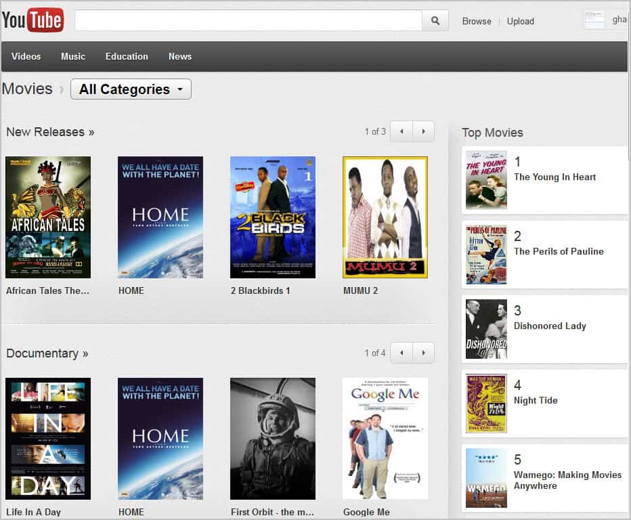The image size is (631, 520).
Task: Click 'The Perils of Pauline' title
Action: (559, 252)
